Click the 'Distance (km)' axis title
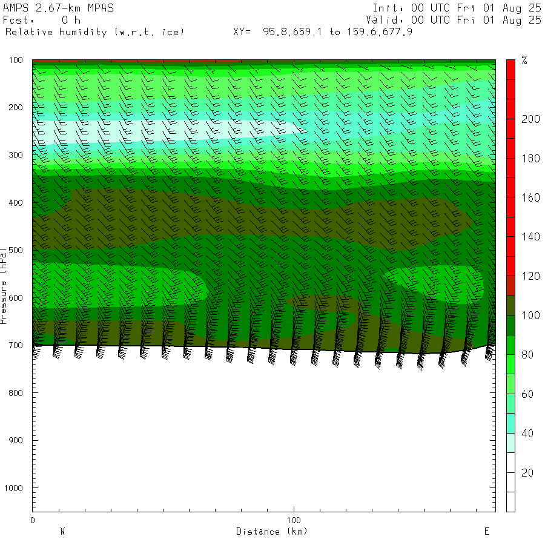The image size is (545, 545). click(x=272, y=532)
